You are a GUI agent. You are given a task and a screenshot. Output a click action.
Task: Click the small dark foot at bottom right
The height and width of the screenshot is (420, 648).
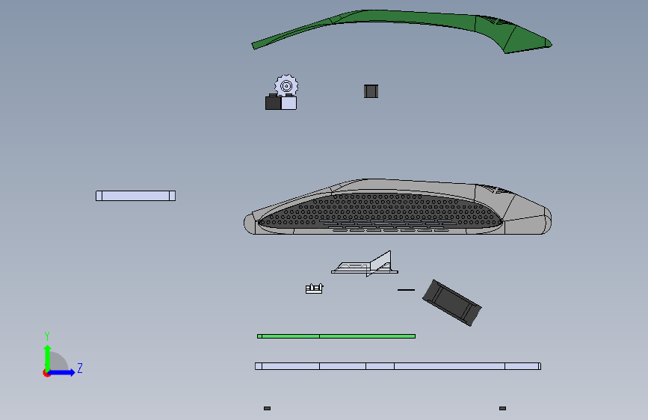[x=502, y=409]
